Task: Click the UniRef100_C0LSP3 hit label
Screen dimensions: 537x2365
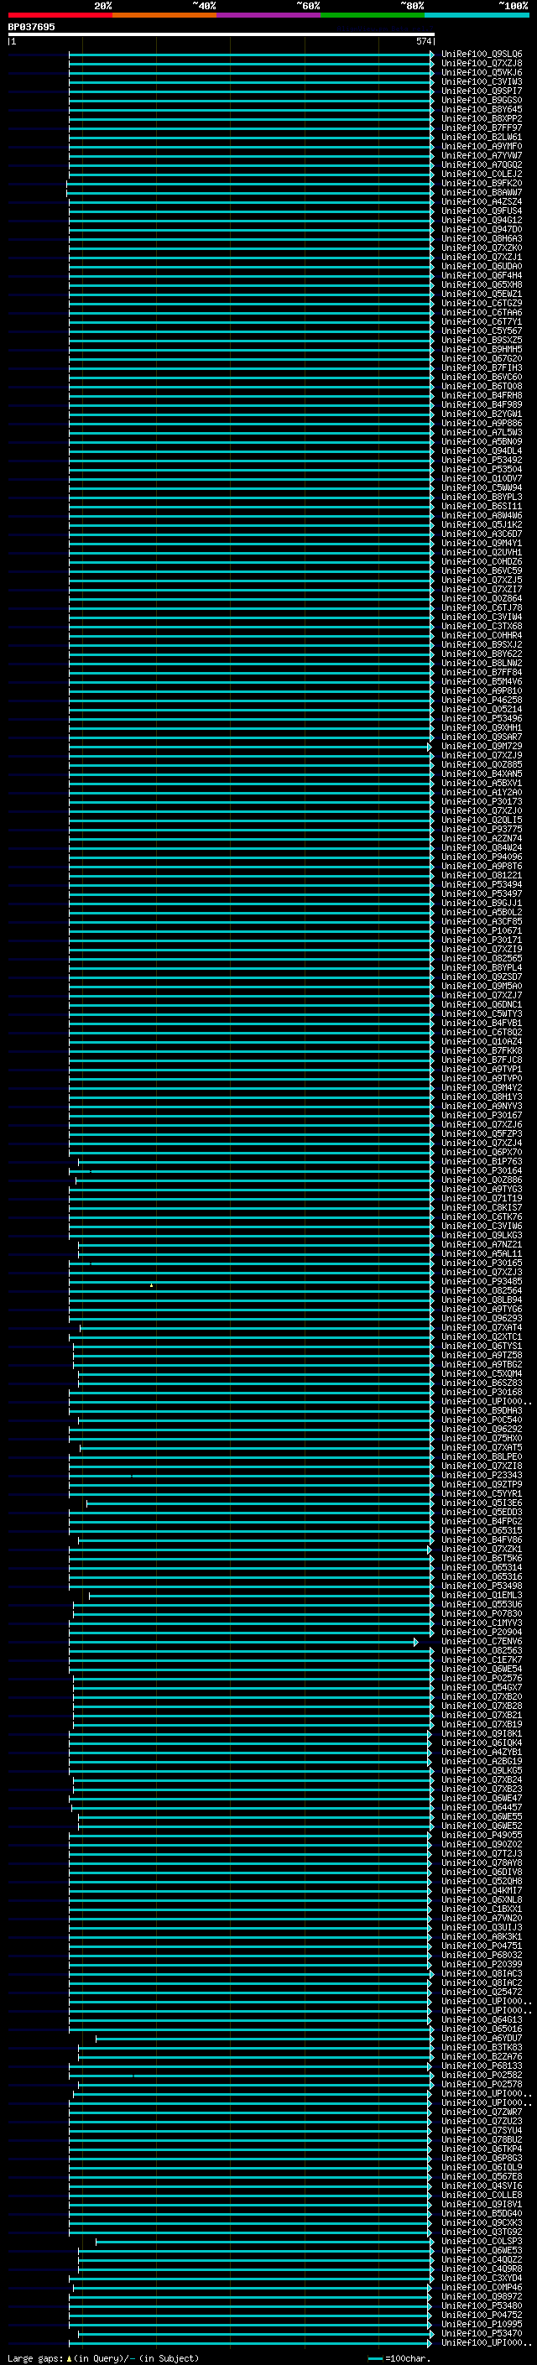Action: point(482,2241)
